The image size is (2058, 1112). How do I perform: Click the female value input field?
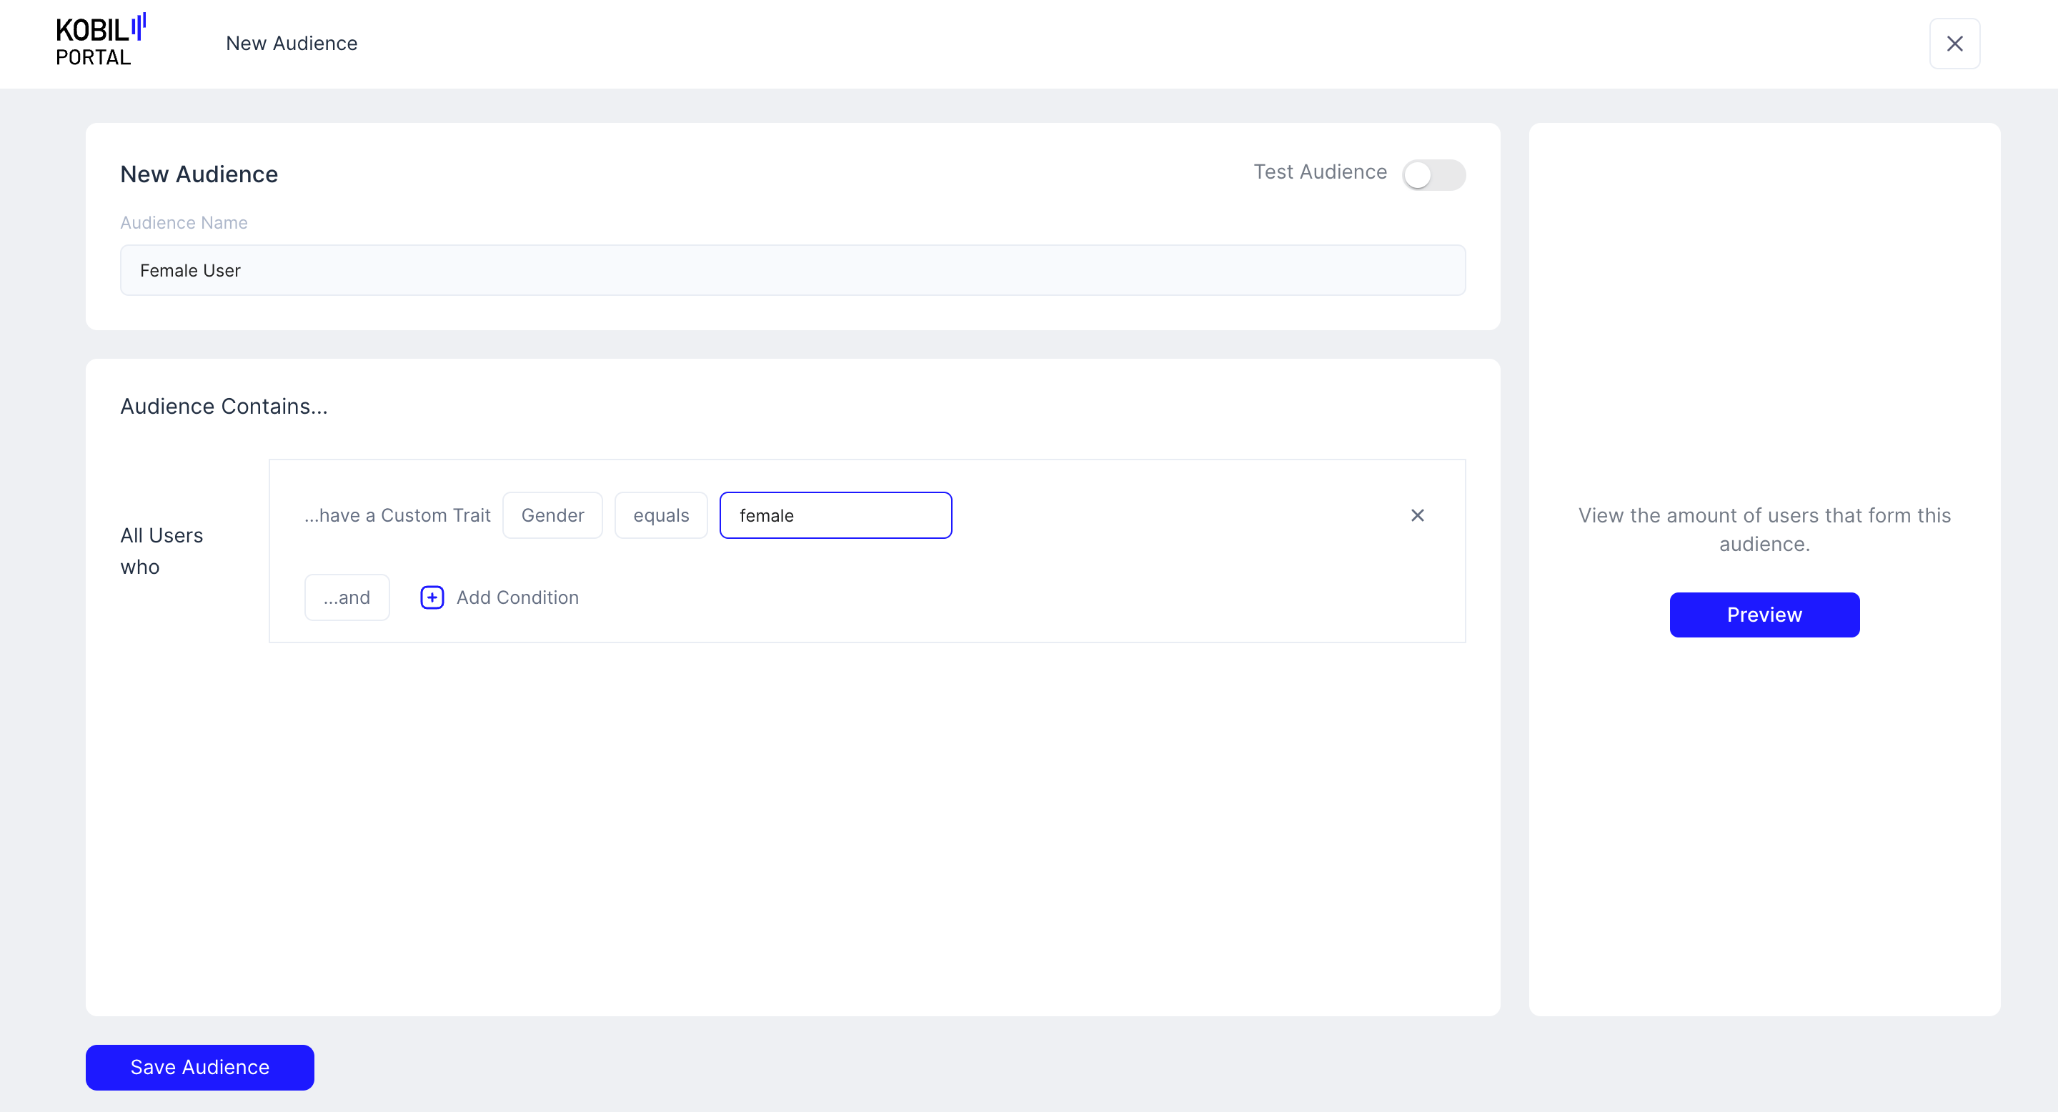[x=835, y=515]
